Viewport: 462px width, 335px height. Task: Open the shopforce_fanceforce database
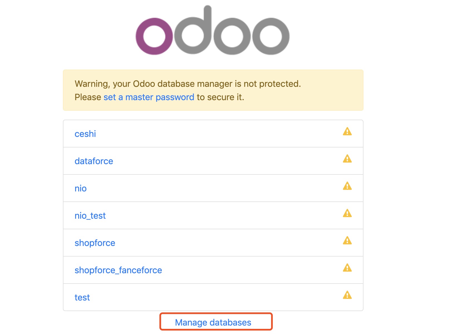118,270
